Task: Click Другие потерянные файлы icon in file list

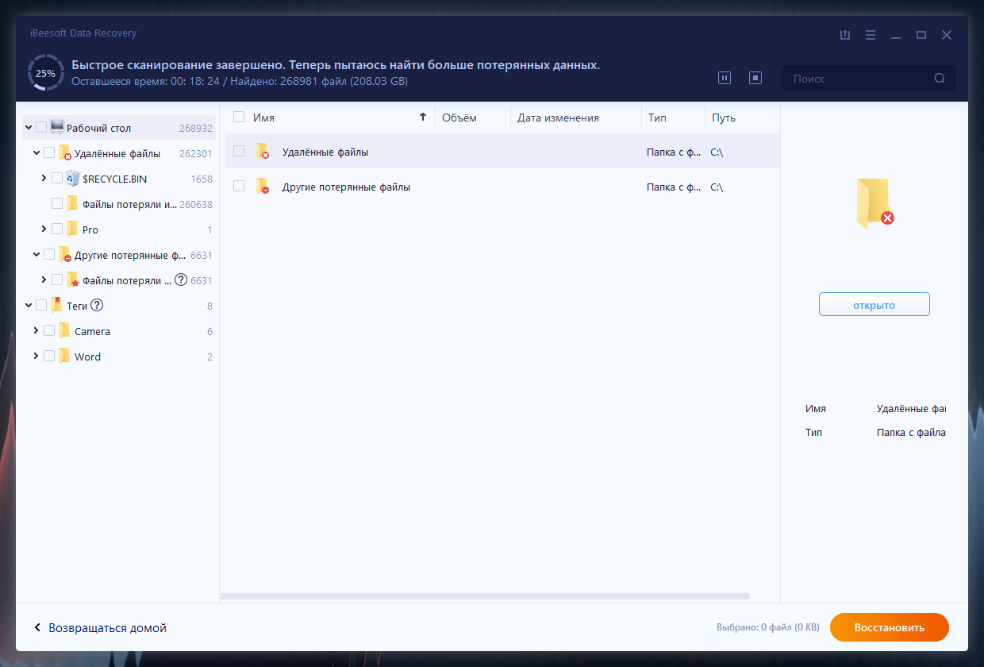Action: click(263, 187)
